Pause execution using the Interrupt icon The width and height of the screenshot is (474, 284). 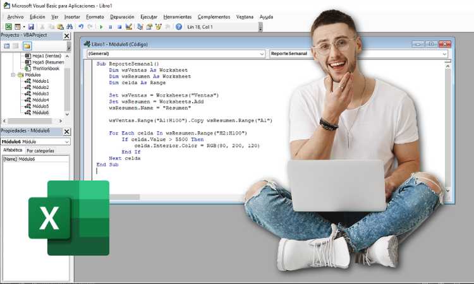click(x=111, y=27)
